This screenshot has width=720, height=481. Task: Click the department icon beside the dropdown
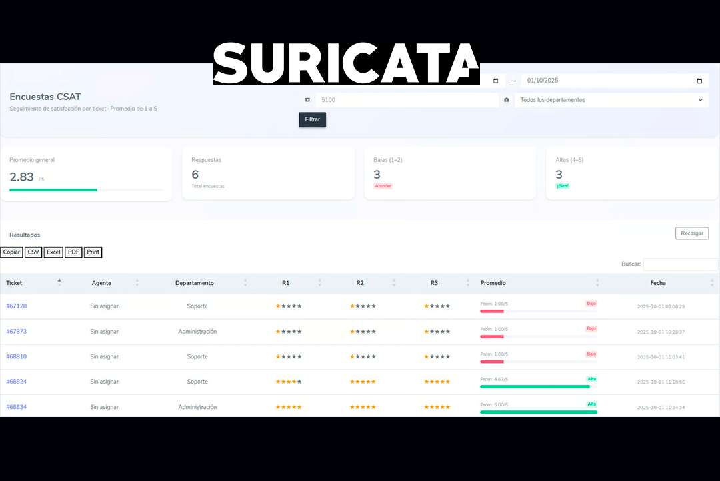507,100
